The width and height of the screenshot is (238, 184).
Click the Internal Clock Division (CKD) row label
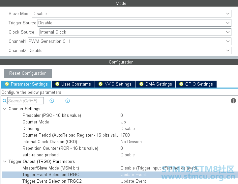point(50,142)
